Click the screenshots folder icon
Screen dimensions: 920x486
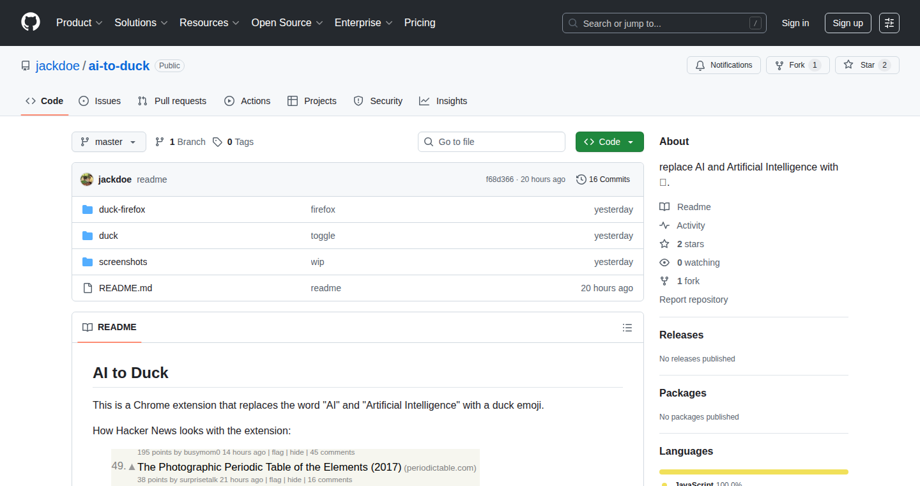[88, 262]
